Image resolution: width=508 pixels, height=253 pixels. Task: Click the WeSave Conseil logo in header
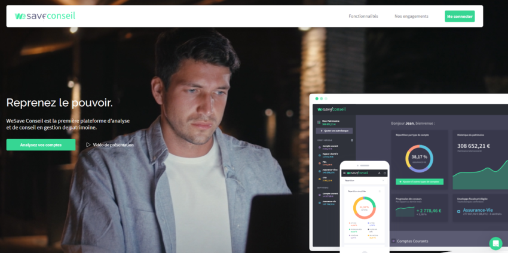(x=45, y=16)
